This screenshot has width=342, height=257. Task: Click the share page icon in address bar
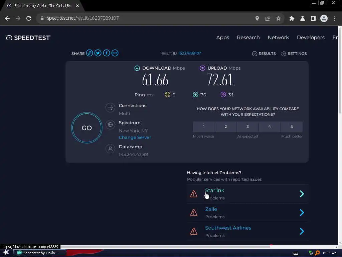click(x=268, y=18)
